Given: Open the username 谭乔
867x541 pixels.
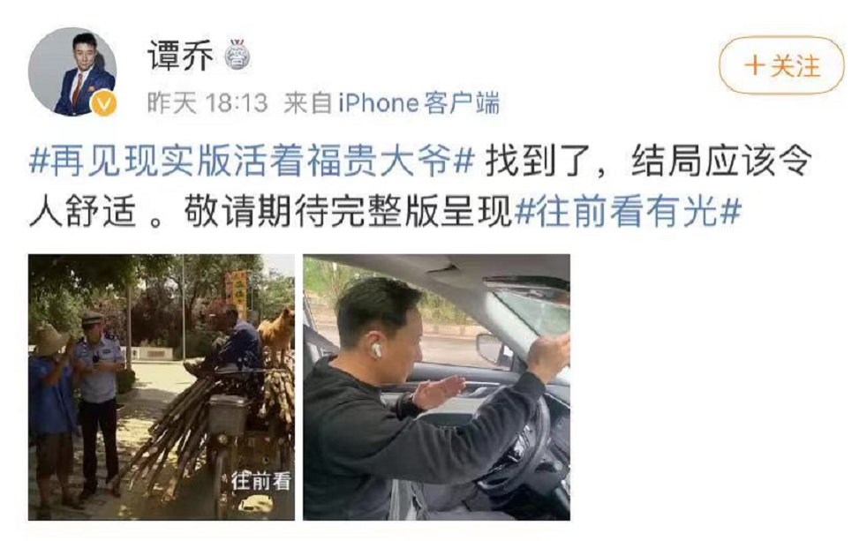Looking at the screenshot, I should [180, 56].
